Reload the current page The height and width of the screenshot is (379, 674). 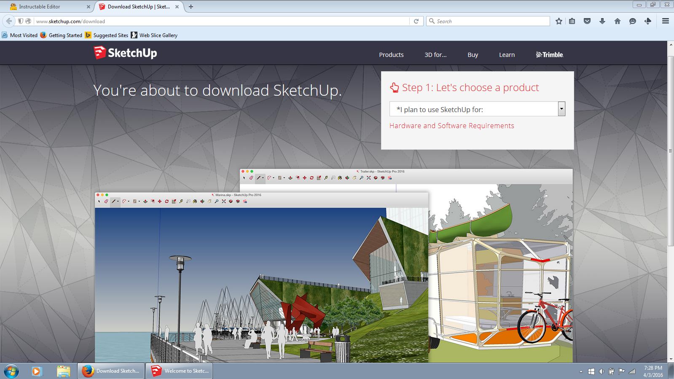[416, 21]
